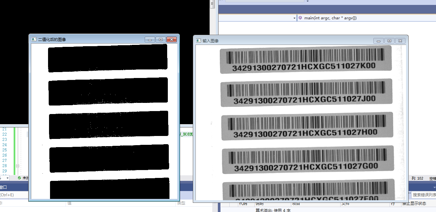Click the 输入图像 window title text
The width and height of the screenshot is (436, 212).
point(211,41)
